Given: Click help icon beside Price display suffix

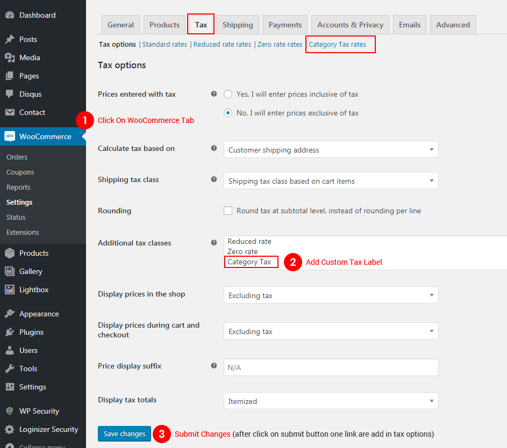Looking at the screenshot, I should 214,366.
